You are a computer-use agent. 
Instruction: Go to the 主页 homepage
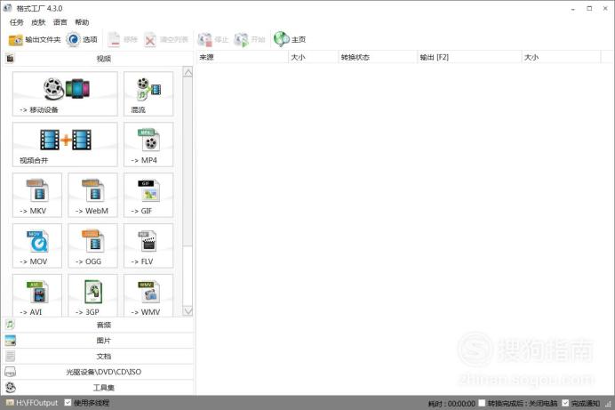coord(290,39)
